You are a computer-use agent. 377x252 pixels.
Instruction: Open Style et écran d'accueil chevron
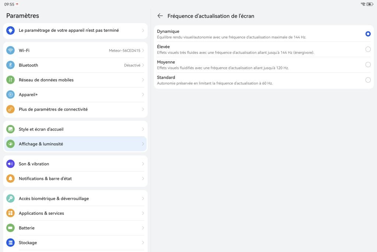[143, 130]
